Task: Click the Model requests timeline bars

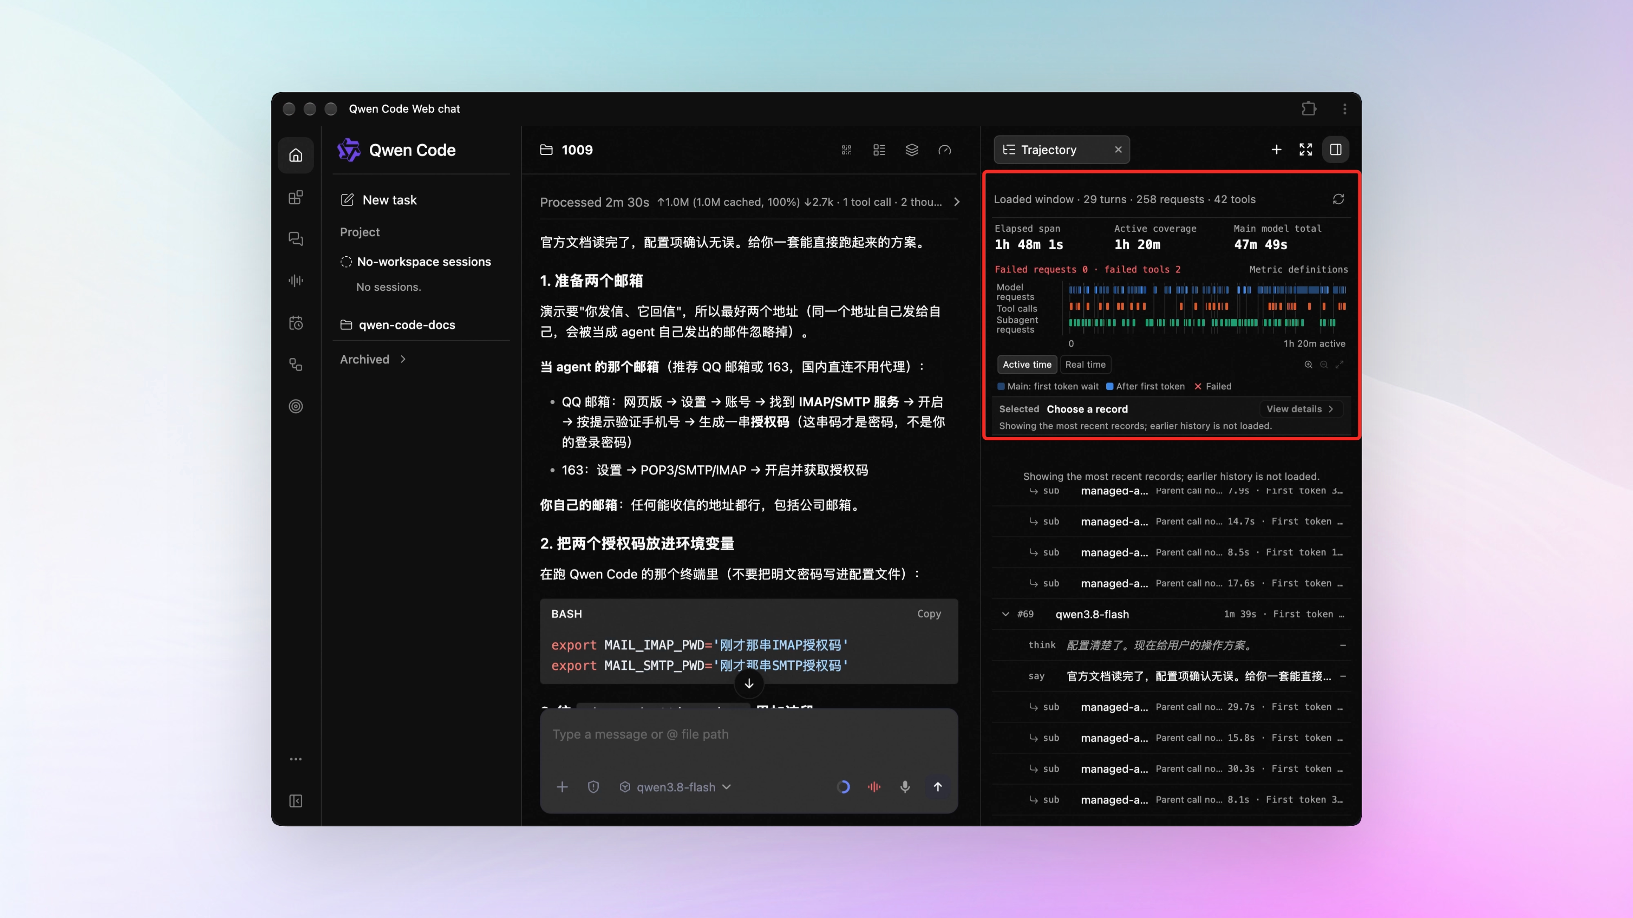Action: pos(1207,289)
